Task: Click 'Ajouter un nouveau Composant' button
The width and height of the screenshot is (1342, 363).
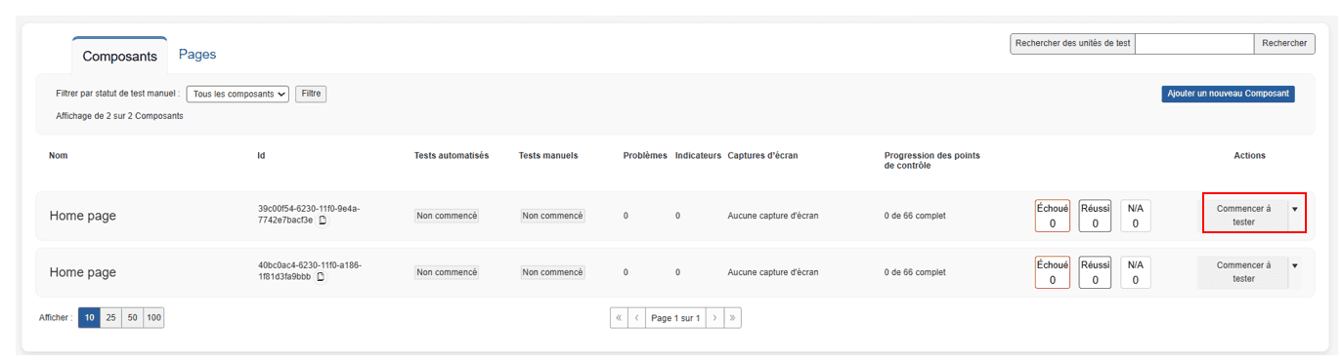Action: 1229,94
